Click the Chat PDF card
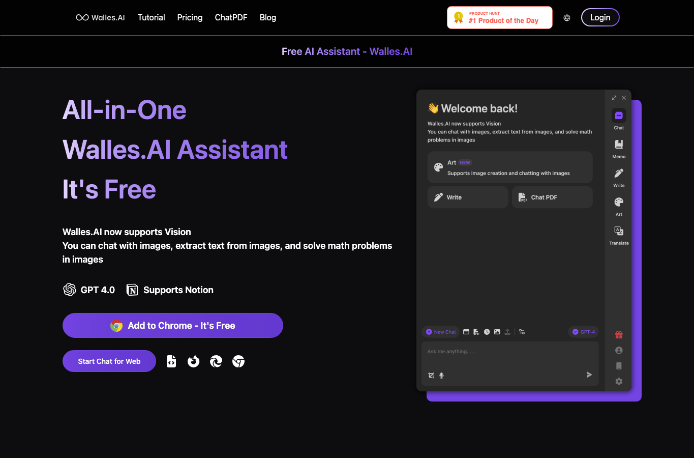The height and width of the screenshot is (458, 694). (x=552, y=197)
